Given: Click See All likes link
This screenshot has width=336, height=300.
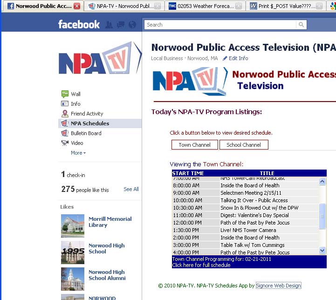Looking at the screenshot, I should click(131, 189).
